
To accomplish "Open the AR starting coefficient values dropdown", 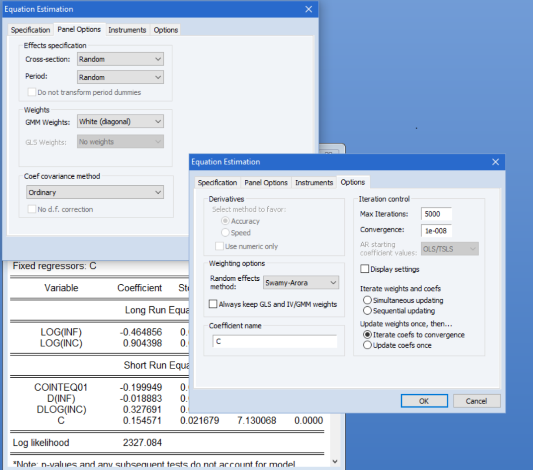I will point(450,248).
